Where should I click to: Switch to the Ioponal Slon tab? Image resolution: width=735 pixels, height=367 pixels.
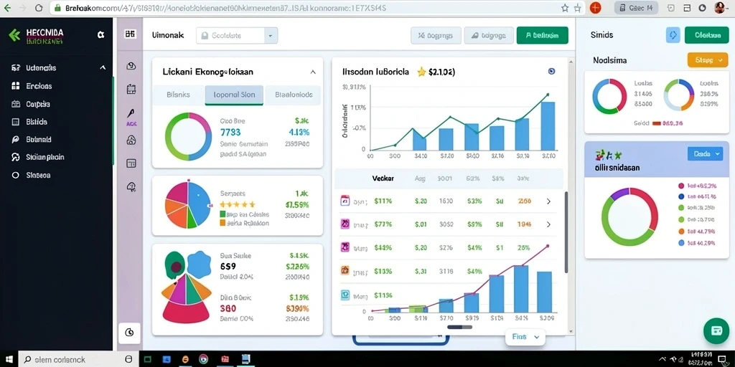point(234,95)
